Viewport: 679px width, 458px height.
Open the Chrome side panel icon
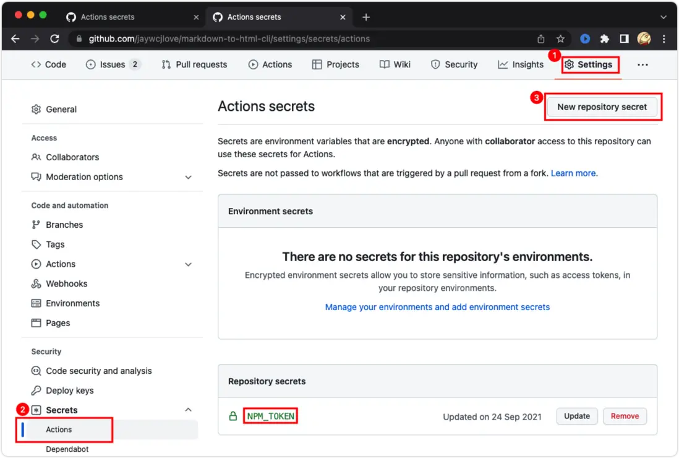[x=624, y=38]
